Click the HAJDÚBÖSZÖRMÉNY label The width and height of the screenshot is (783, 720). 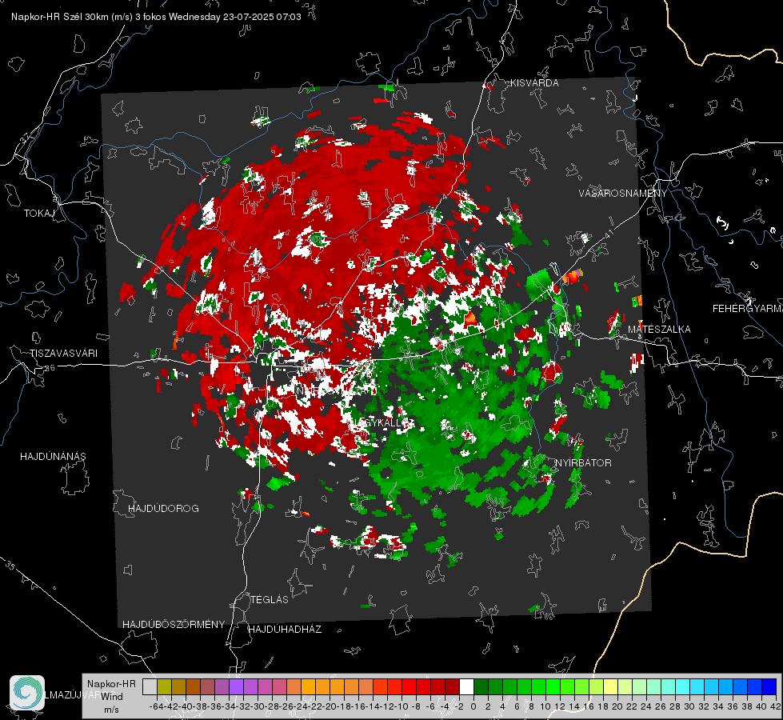click(174, 625)
